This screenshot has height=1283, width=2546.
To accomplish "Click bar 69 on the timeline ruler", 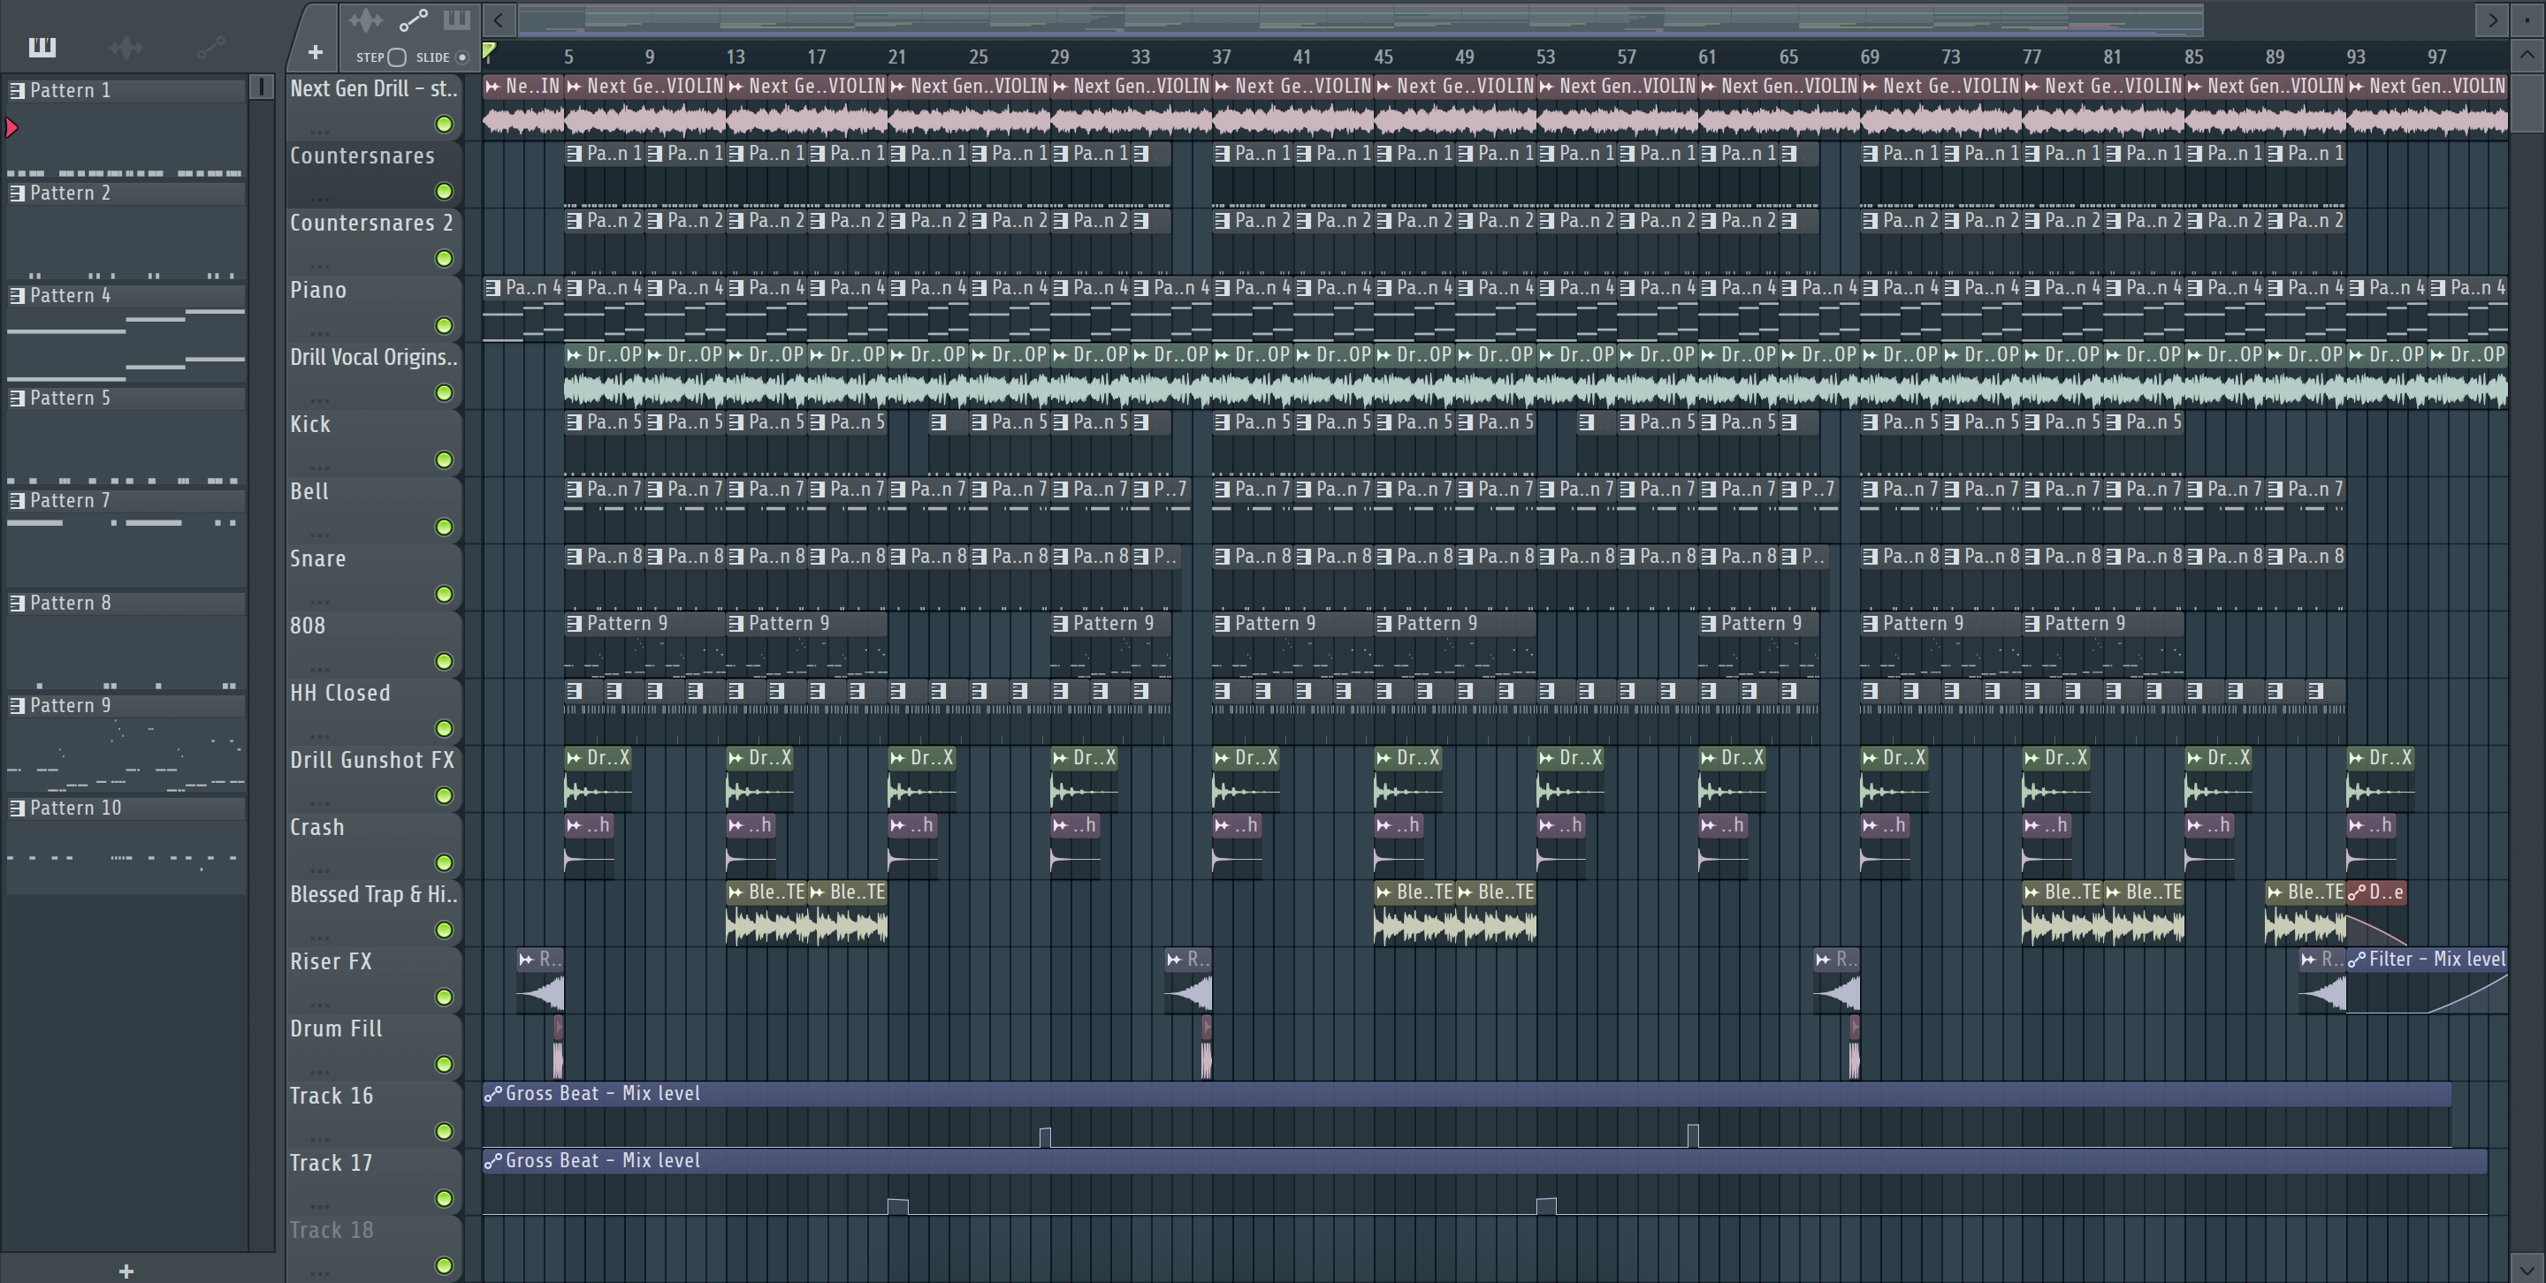I will pyautogui.click(x=1869, y=57).
